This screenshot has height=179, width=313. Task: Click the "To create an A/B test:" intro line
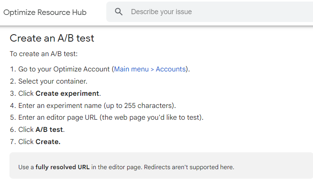pyautogui.click(x=44, y=54)
